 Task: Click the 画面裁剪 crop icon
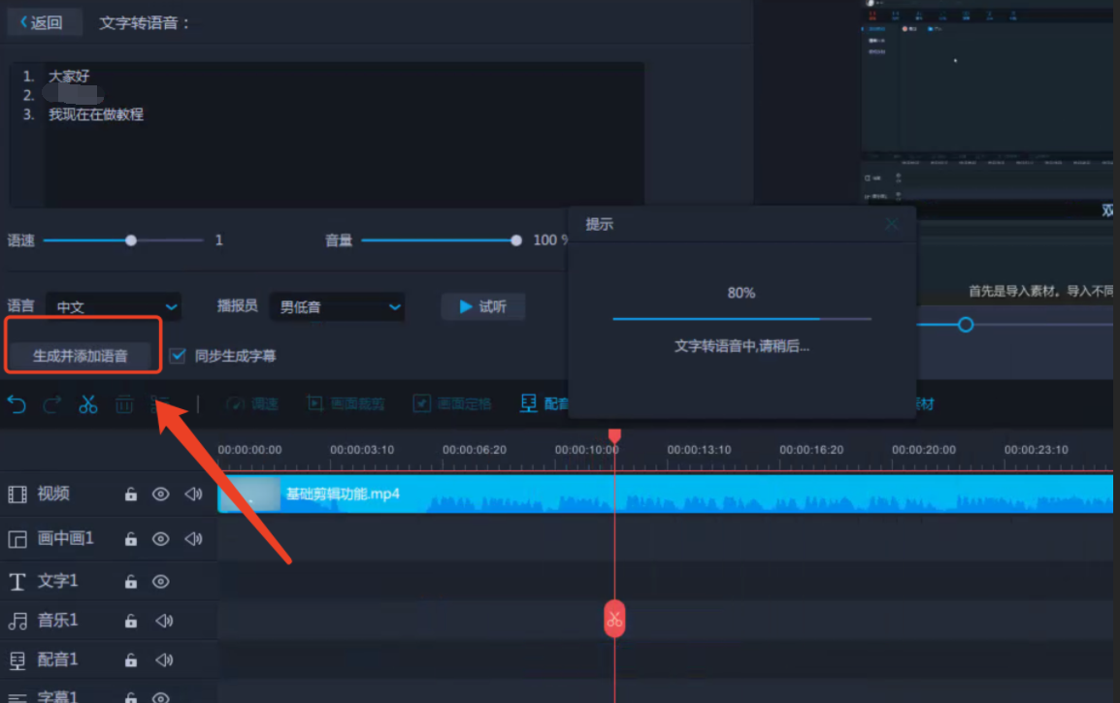tap(314, 404)
